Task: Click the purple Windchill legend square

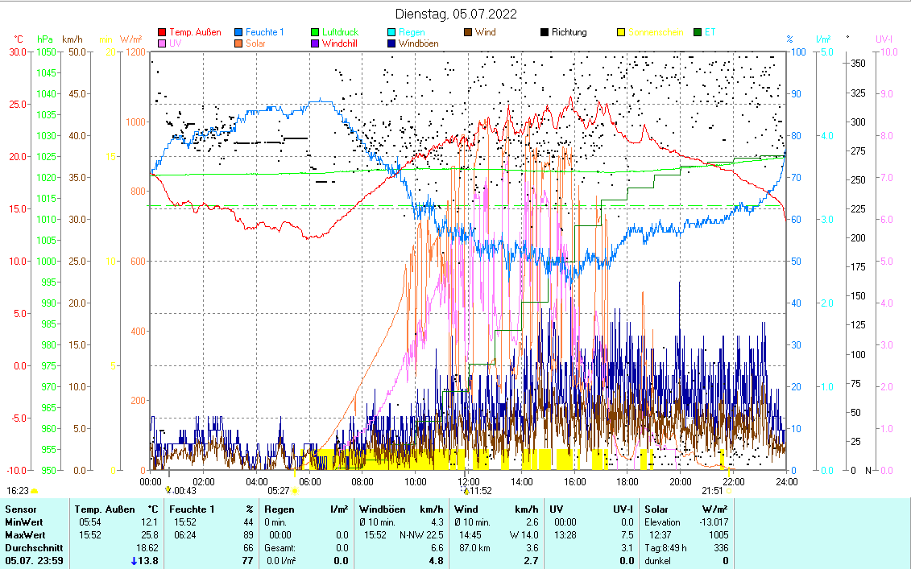Action: pyautogui.click(x=316, y=43)
